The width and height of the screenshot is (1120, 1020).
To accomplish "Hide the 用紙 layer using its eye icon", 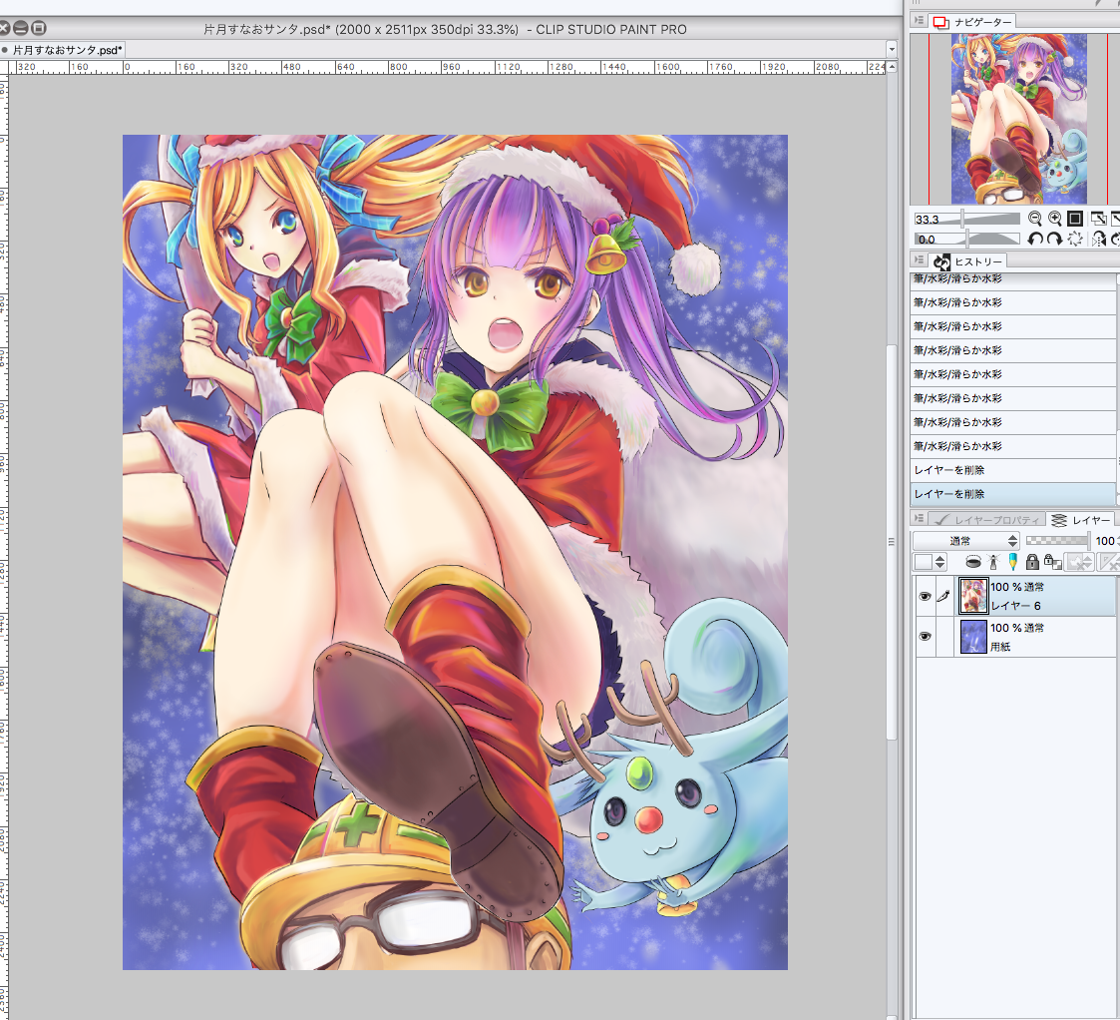I will click(x=925, y=636).
